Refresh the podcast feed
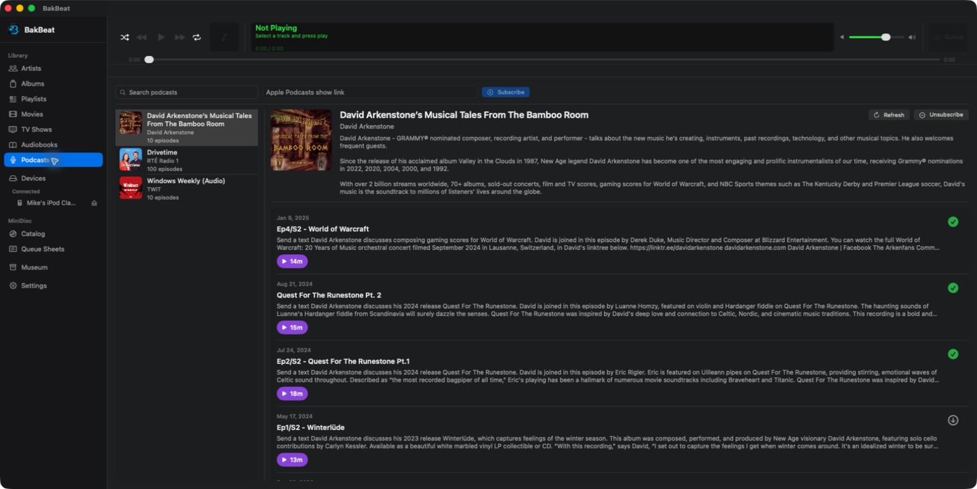This screenshot has height=489, width=977. 889,115
